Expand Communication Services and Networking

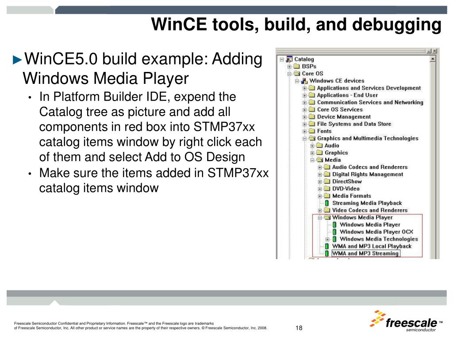[304, 102]
